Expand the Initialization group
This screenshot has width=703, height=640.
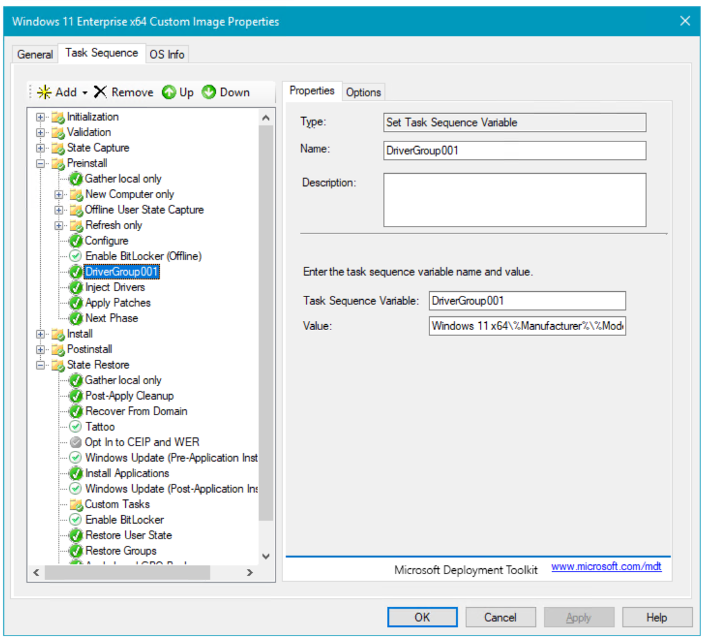coord(41,117)
